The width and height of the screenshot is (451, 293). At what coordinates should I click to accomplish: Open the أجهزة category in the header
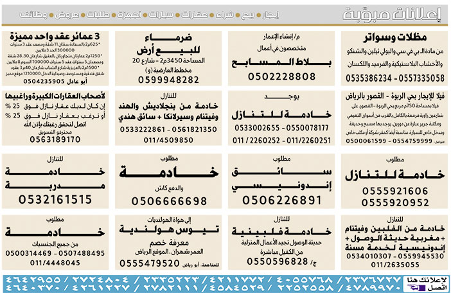(129, 15)
